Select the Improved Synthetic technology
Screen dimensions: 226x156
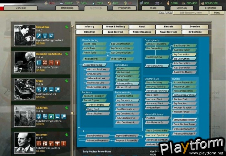coord(157,135)
